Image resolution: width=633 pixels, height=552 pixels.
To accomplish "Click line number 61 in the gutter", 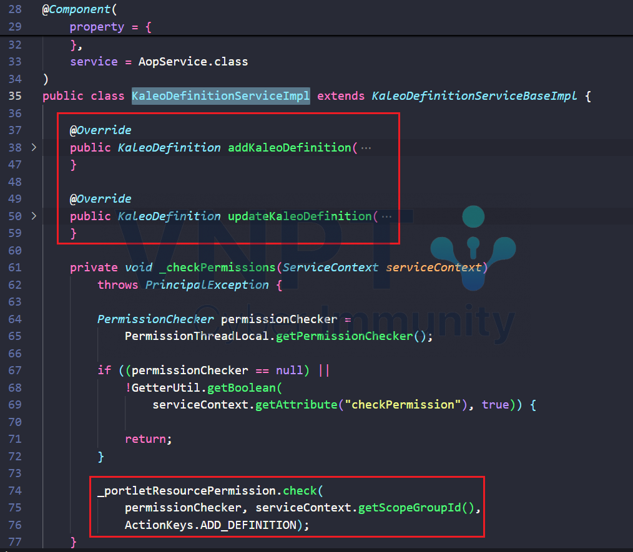I will tap(16, 268).
